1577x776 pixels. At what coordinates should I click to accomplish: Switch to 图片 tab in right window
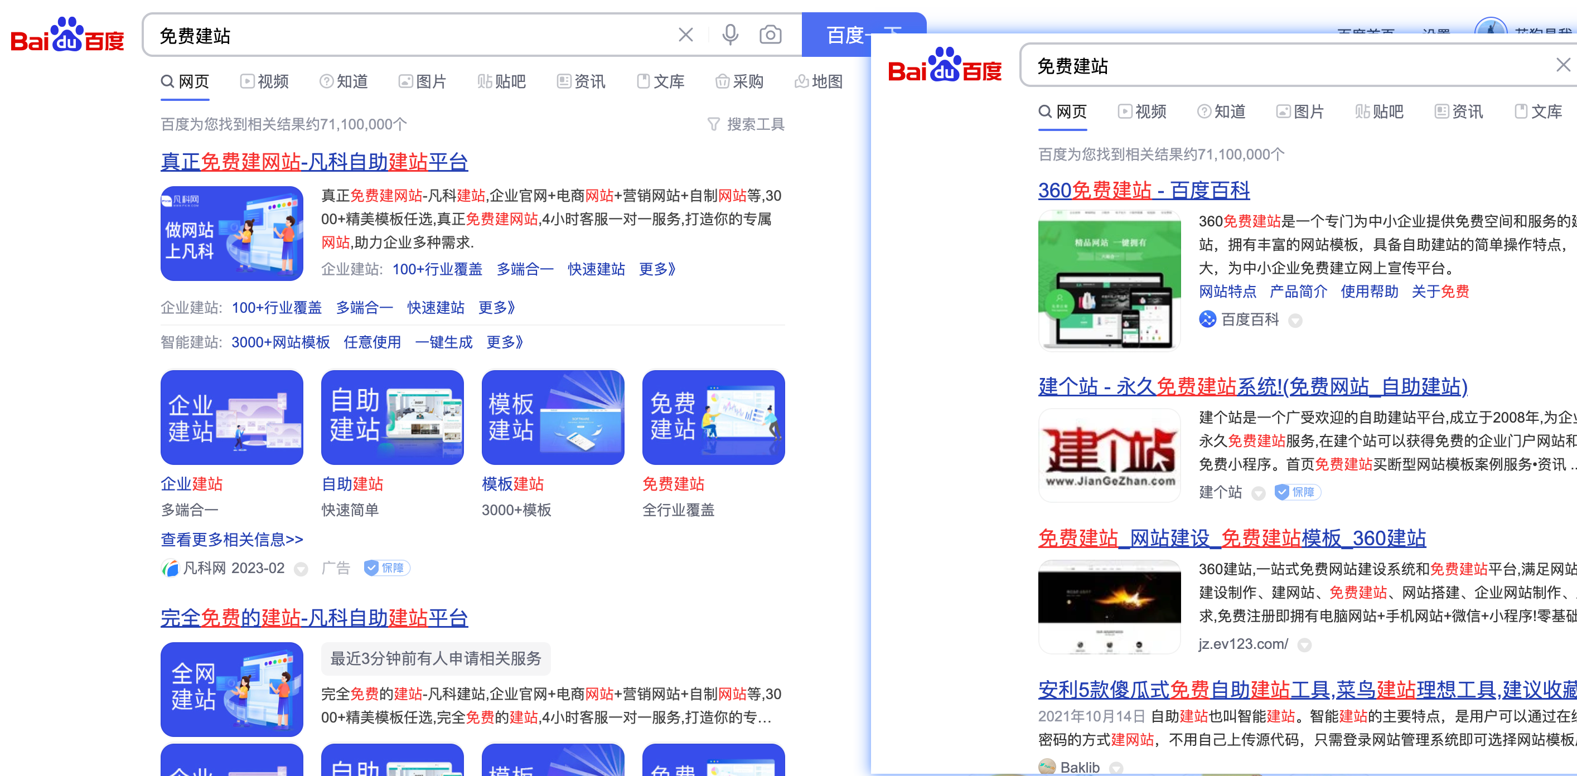click(x=1300, y=112)
